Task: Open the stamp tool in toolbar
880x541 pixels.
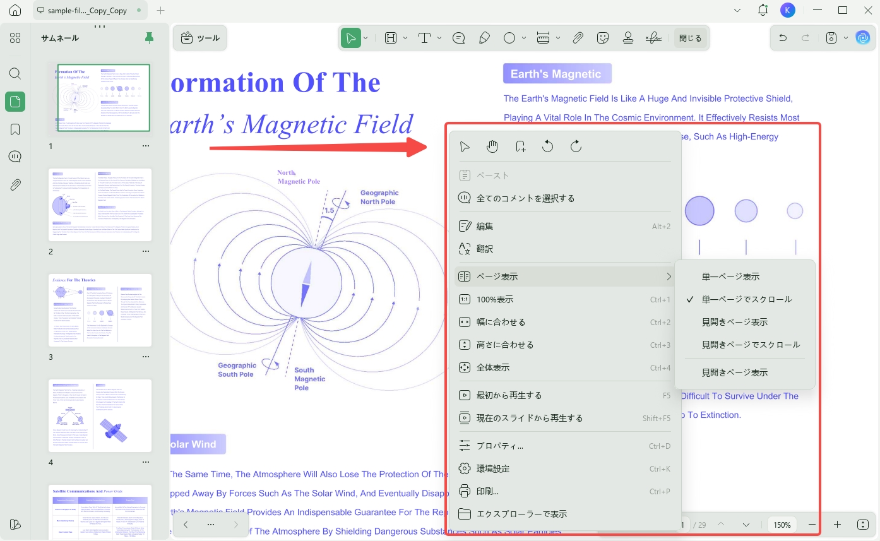Action: 628,38
